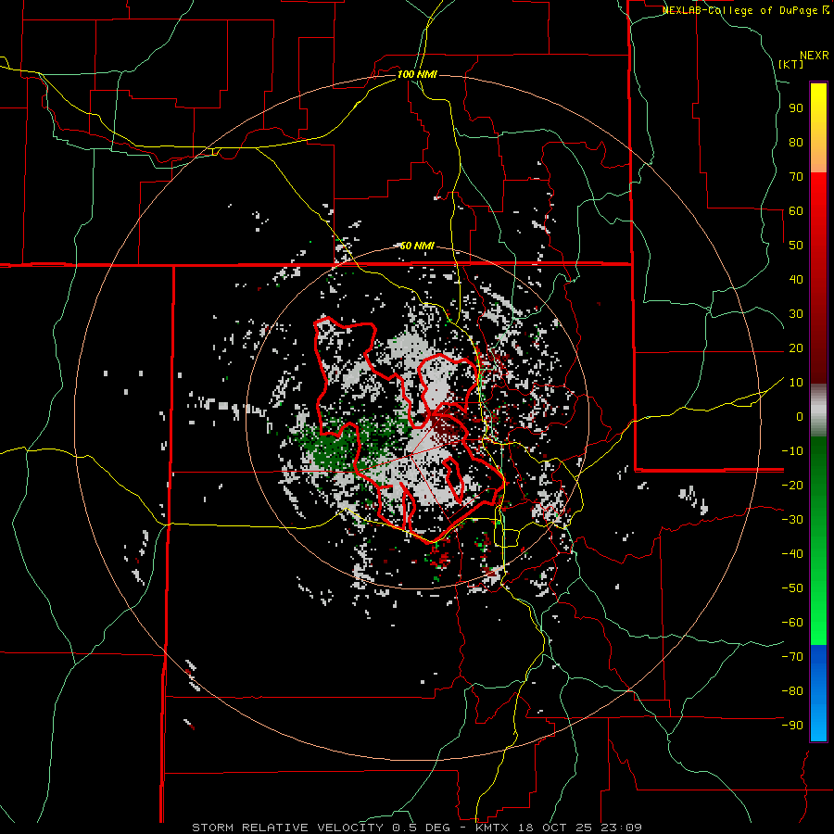This screenshot has width=834, height=834.
Task: Click the 20 value on velocity scale
Action: point(796,347)
